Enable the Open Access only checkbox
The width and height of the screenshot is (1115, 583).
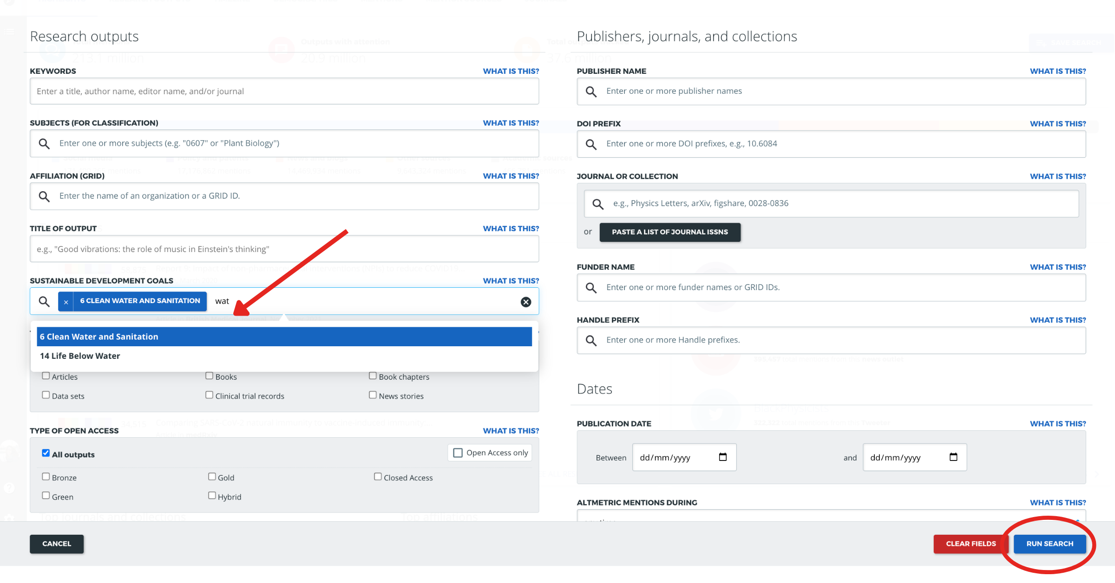point(458,453)
